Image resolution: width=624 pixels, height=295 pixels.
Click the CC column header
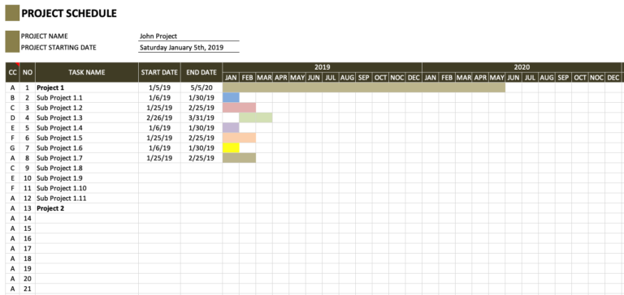(x=13, y=72)
